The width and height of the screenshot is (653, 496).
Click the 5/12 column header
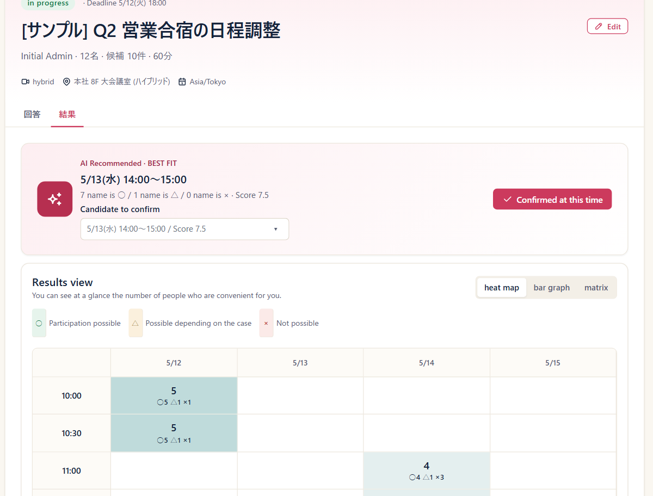(174, 363)
